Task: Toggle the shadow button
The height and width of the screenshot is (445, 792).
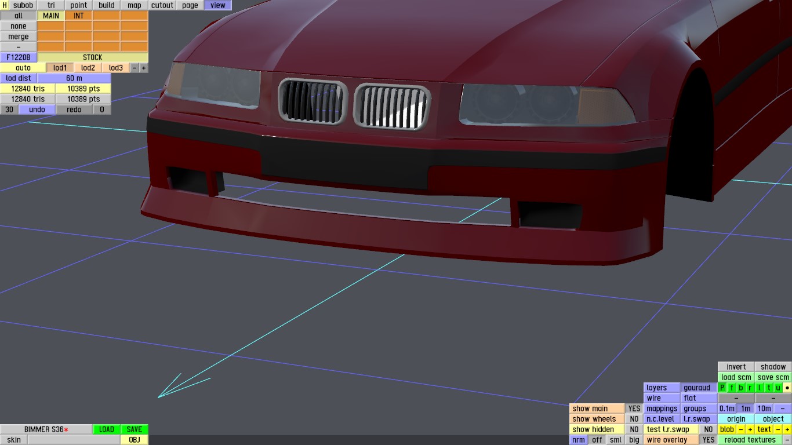Action: (x=773, y=367)
